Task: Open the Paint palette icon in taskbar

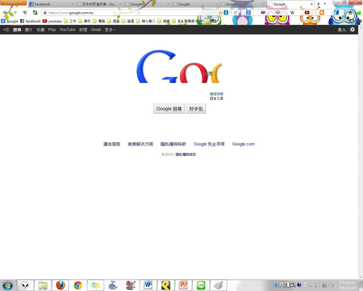Action: 219,285
